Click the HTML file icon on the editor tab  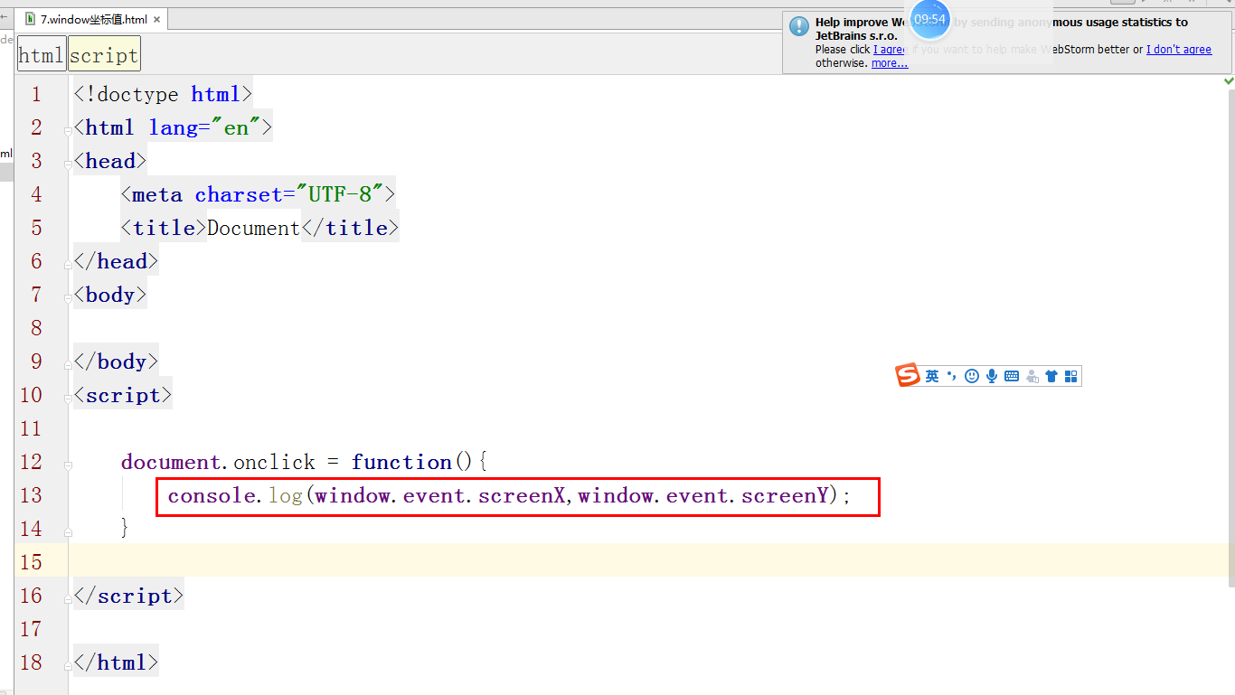(31, 19)
